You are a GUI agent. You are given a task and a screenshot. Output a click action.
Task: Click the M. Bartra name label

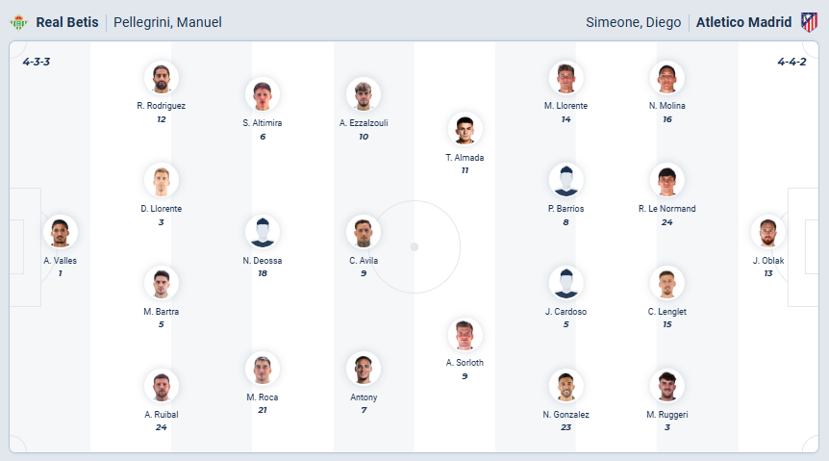coord(162,311)
